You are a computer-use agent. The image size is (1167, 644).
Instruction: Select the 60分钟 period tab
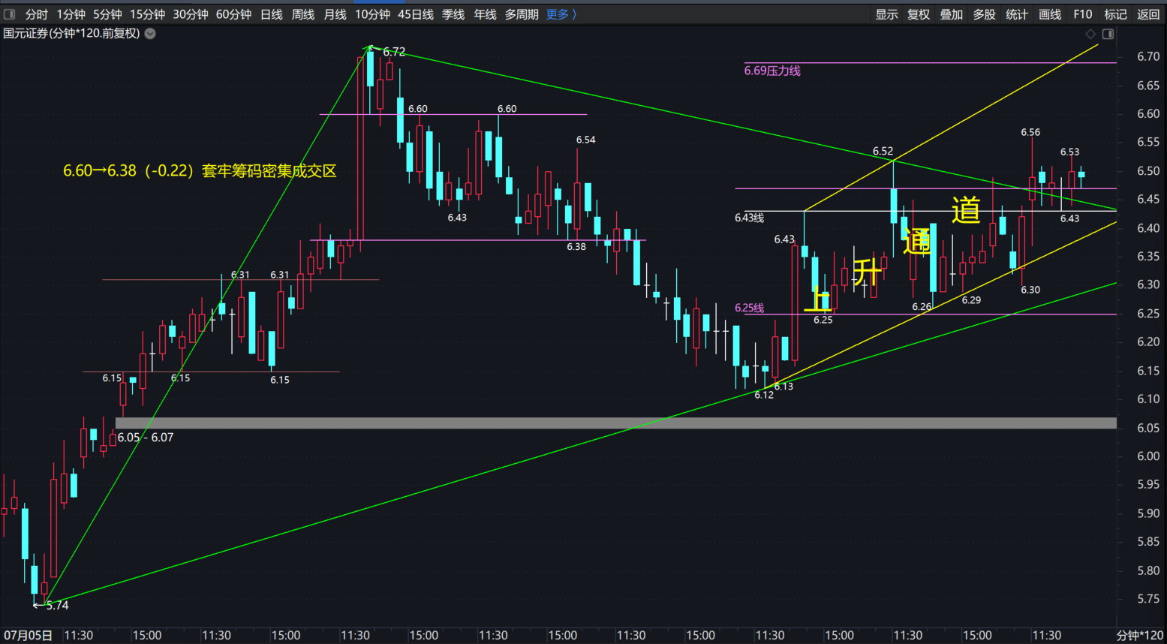click(233, 14)
